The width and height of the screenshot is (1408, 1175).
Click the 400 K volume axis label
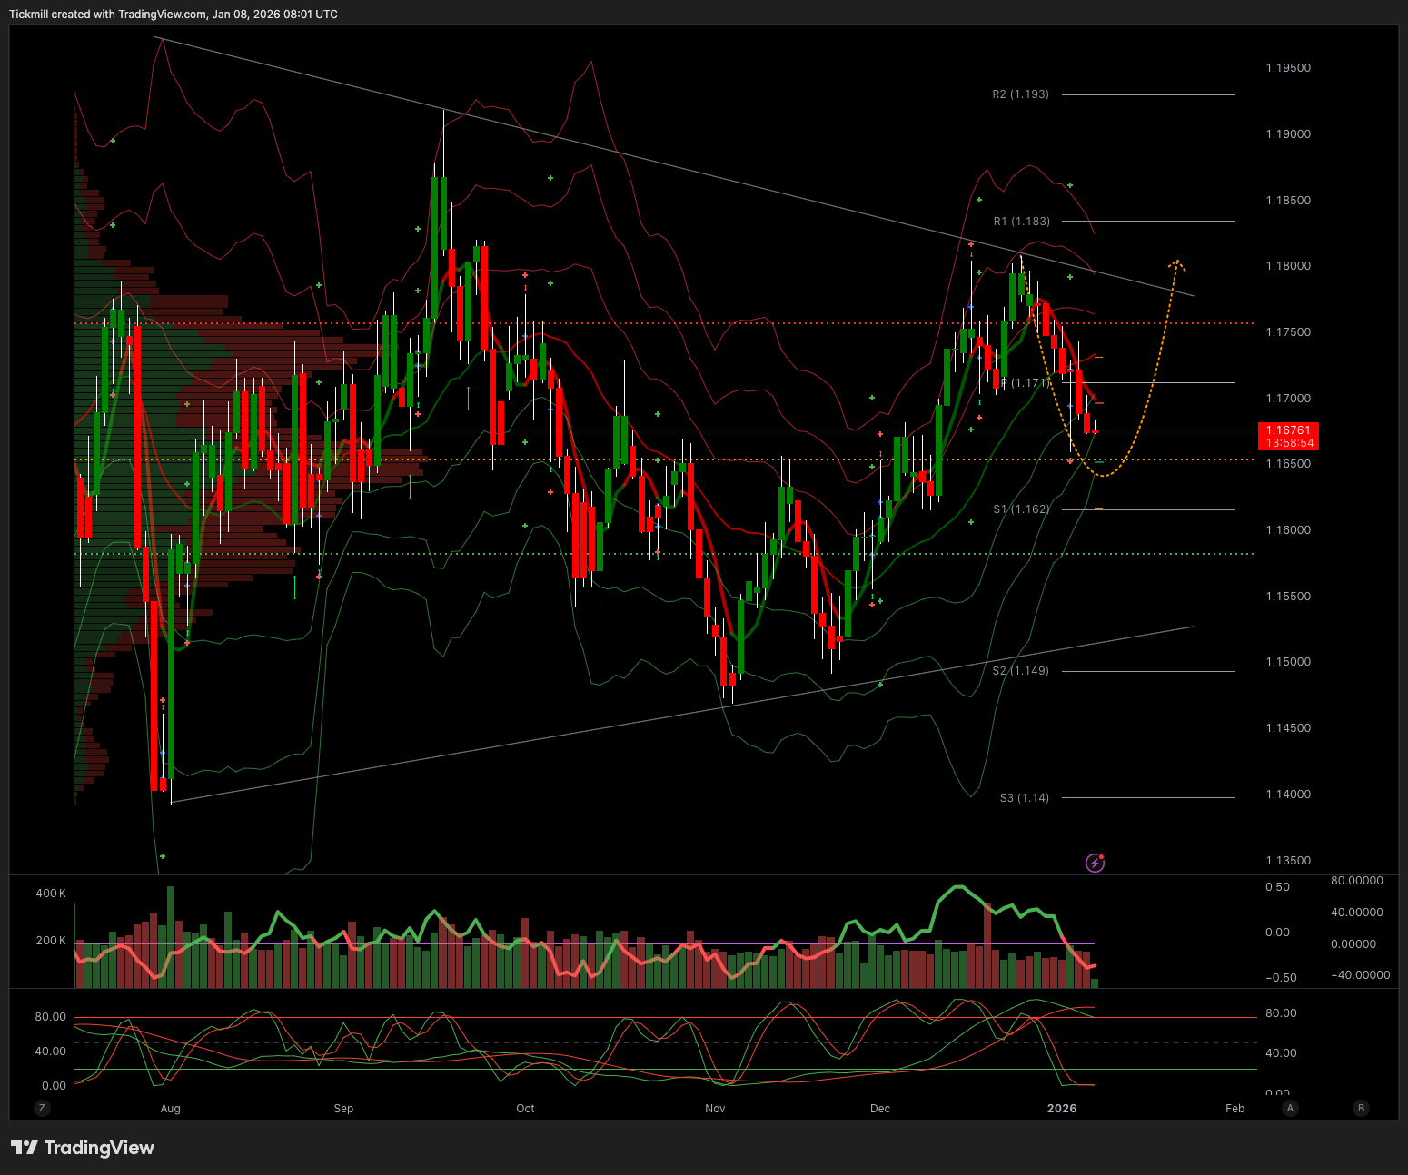click(51, 894)
